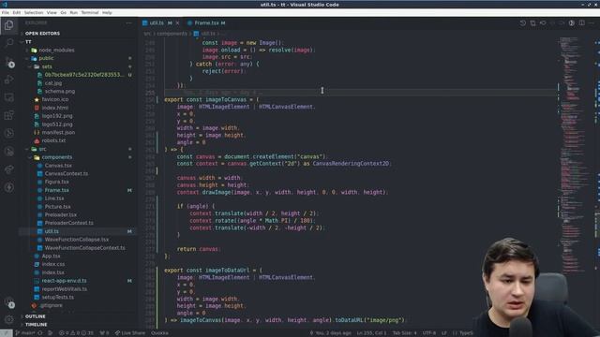
Task: Open cat.jpg in the explorer
Action: pos(77,83)
